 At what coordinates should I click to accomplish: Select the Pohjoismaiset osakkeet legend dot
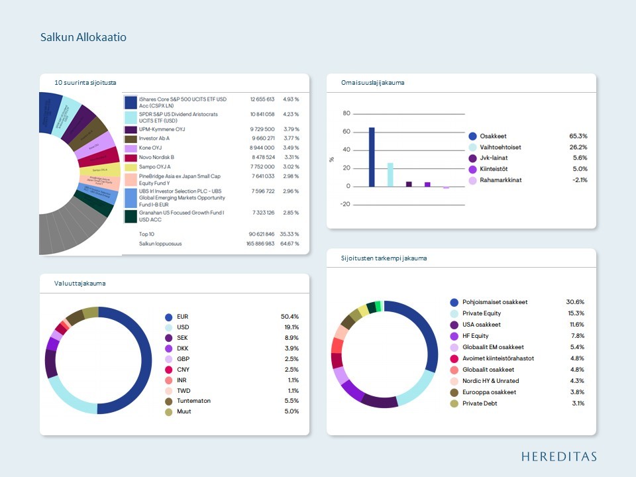454,302
